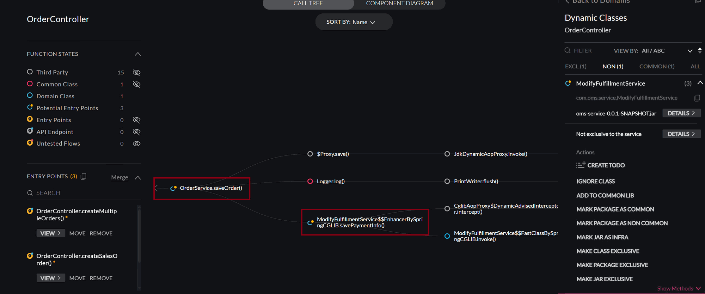Open Details for oms-service-0.0.1-SNAPSHOT.jar
705x294 pixels.
pyautogui.click(x=681, y=113)
